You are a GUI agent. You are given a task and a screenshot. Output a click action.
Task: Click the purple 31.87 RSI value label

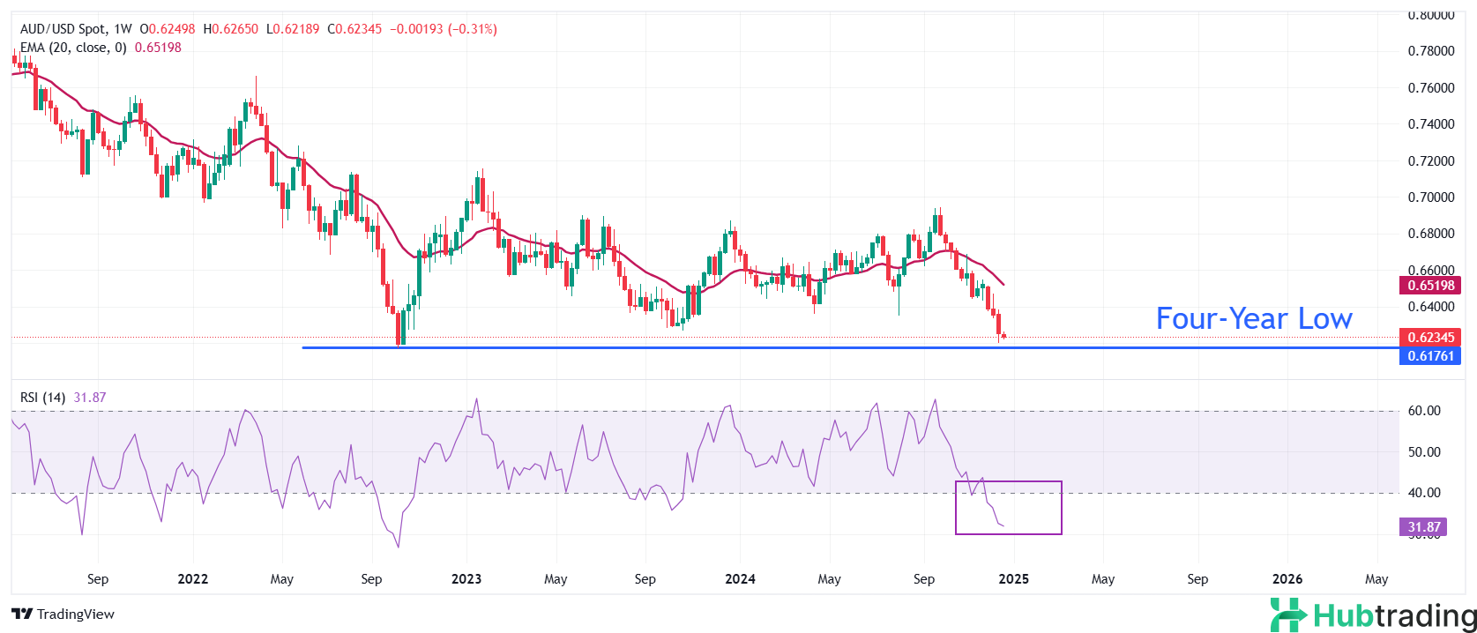[x=1423, y=527]
